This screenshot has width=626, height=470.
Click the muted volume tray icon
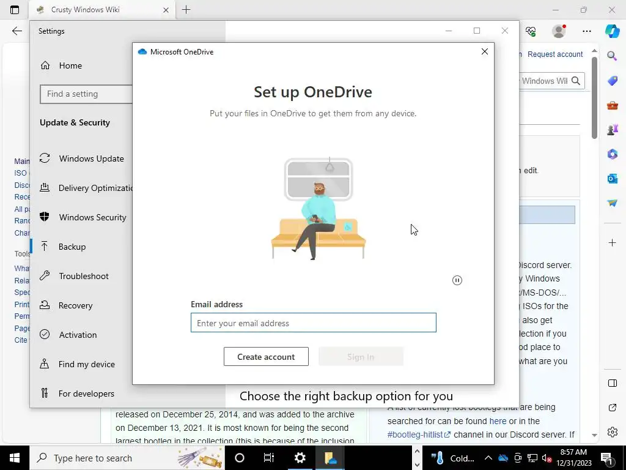[547, 458]
